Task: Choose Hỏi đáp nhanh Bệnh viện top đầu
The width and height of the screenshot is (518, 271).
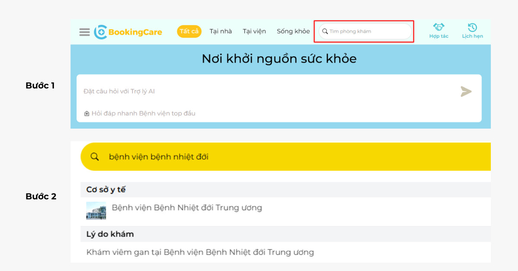Action: tap(143, 113)
